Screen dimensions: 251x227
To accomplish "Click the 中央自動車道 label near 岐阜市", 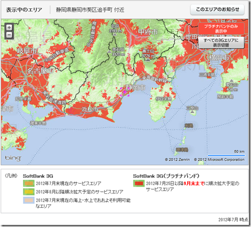I will point(57,55).
